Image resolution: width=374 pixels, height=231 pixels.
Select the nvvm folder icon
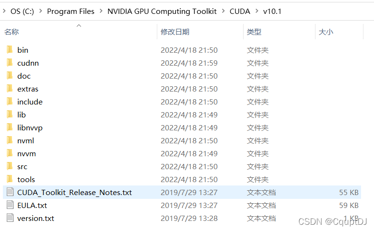(x=10, y=153)
